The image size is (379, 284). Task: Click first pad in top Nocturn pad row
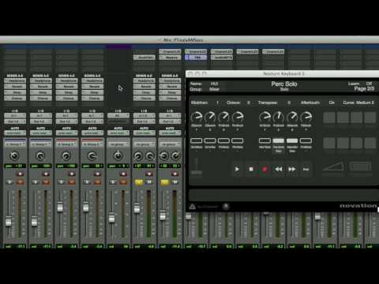click(329, 118)
